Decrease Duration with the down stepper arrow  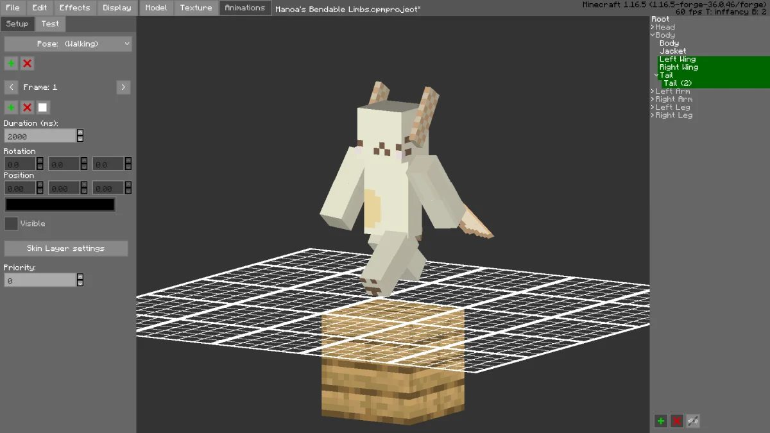click(x=80, y=139)
